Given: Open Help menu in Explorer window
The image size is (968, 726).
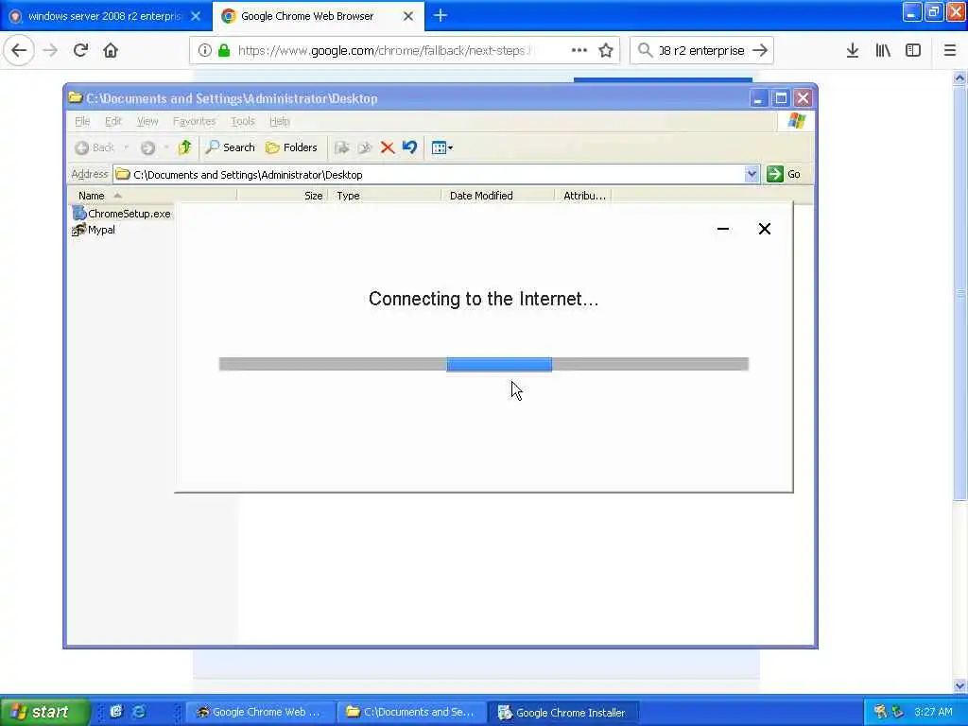Looking at the screenshot, I should pyautogui.click(x=279, y=122).
